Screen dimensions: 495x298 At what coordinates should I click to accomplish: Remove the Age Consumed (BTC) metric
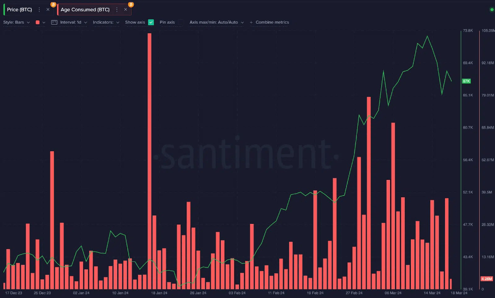[x=125, y=10]
